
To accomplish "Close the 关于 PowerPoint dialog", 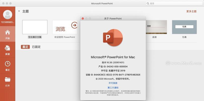I will (83, 18).
